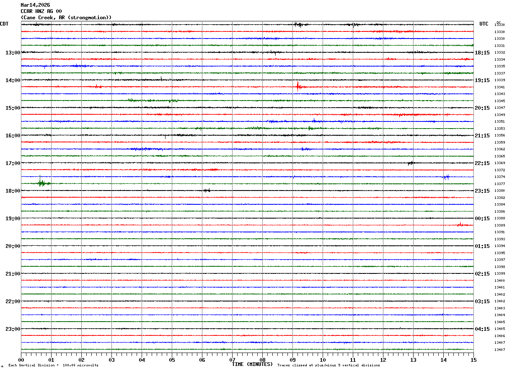Click the green burst on the 17:45 trace
Screen dimensions: 507x371
(x=42, y=182)
